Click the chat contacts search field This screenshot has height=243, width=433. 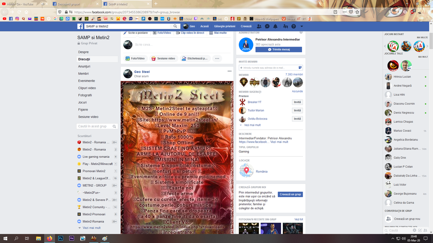397,231
